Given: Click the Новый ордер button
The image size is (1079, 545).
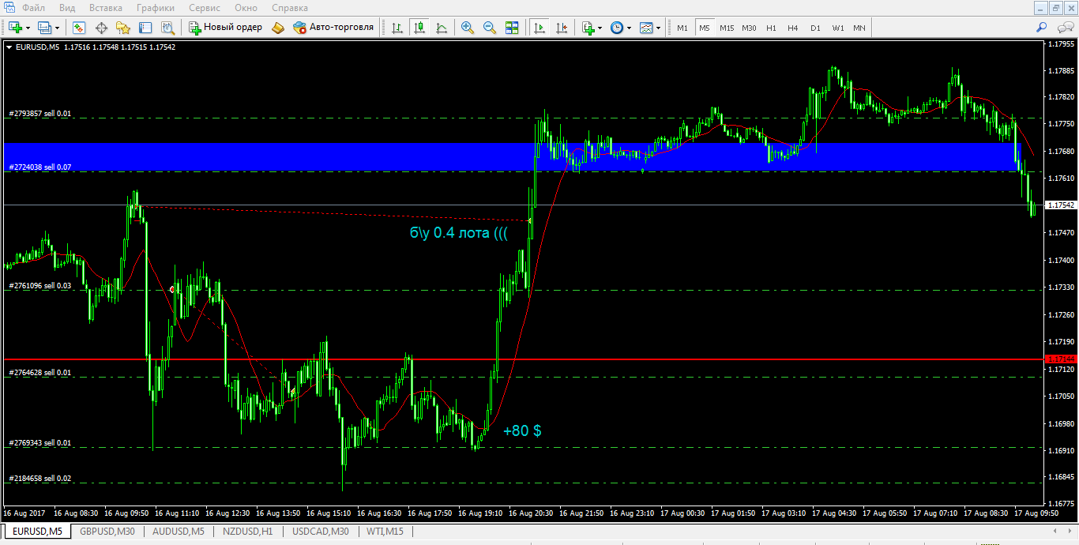Looking at the screenshot, I should coord(226,28).
